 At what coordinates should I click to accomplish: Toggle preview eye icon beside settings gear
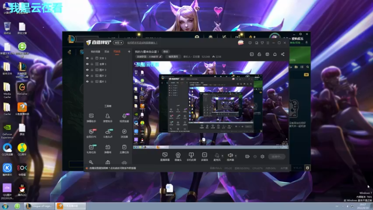point(255,156)
